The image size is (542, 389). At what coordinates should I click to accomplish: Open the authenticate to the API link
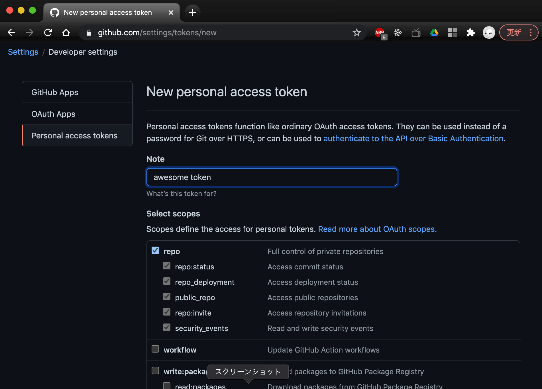(x=413, y=138)
